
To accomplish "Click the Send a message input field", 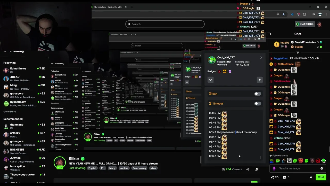I will coord(298,168).
